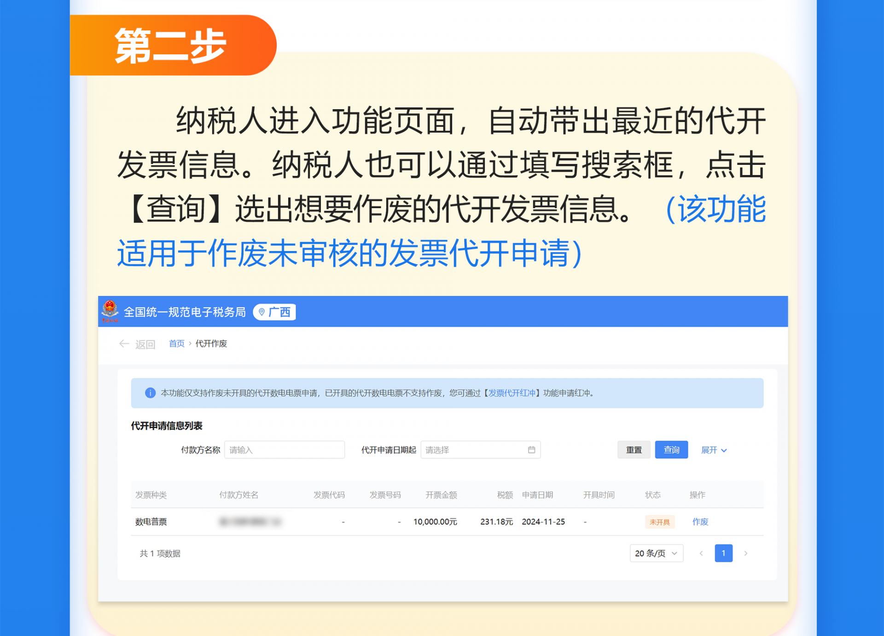Click the 重置 reset button
This screenshot has height=636, width=884.
click(x=634, y=450)
